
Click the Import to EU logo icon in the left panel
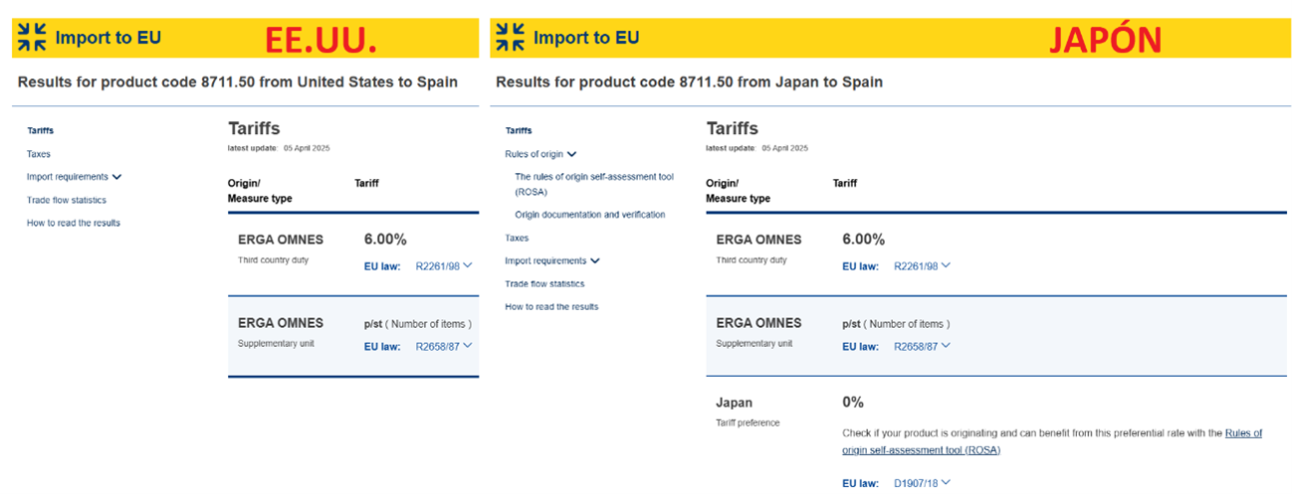32,38
